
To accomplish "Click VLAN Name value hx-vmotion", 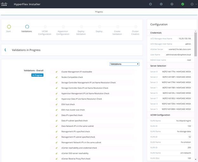I will click(186, 142).
